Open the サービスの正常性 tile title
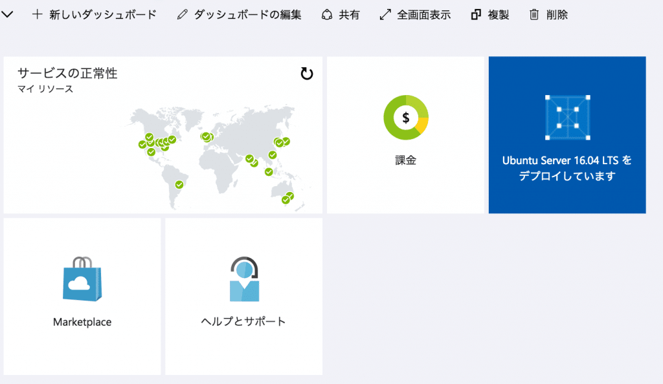The width and height of the screenshot is (663, 384). pos(67,73)
